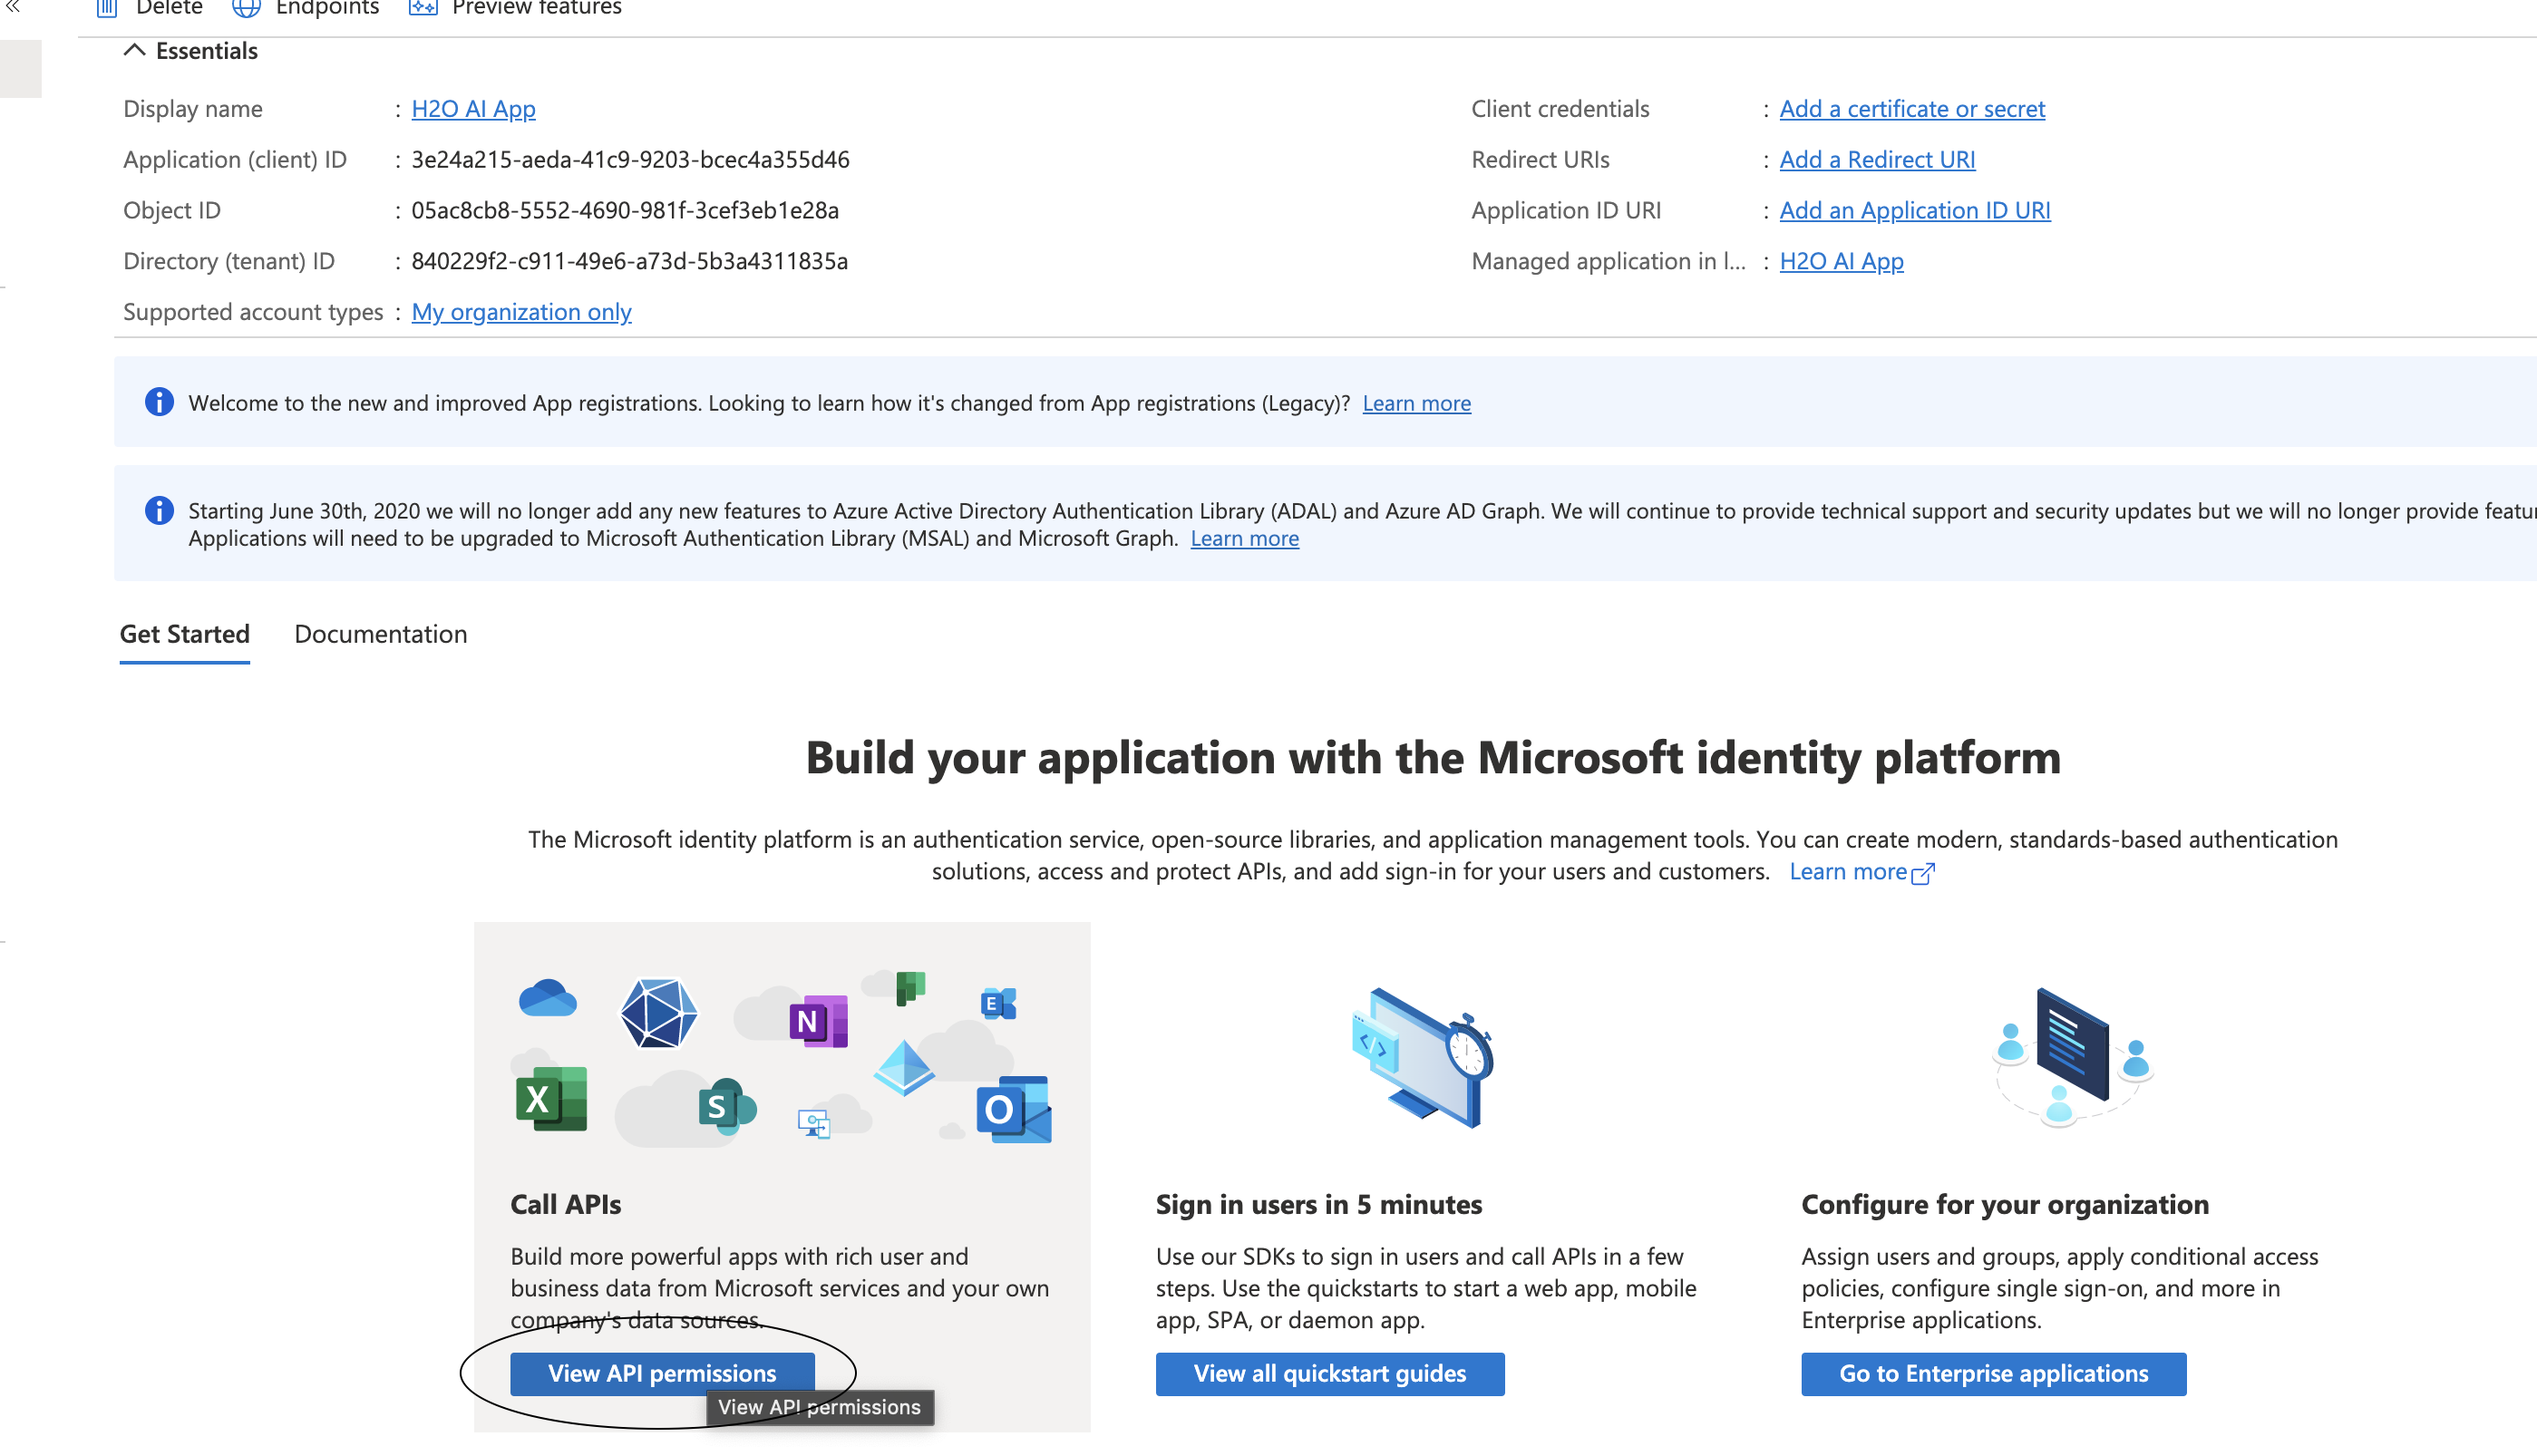The image size is (2537, 1456).
Task: Switch to the Get Started tab
Action: [185, 634]
